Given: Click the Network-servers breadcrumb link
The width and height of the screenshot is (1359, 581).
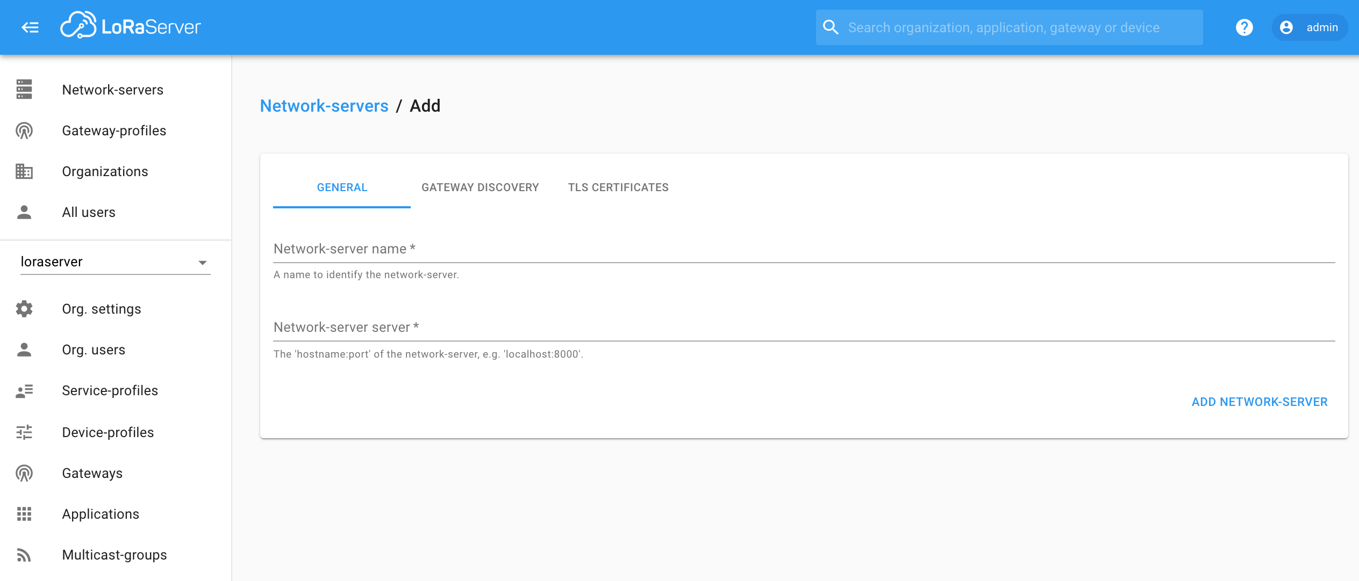Looking at the screenshot, I should coord(324,106).
